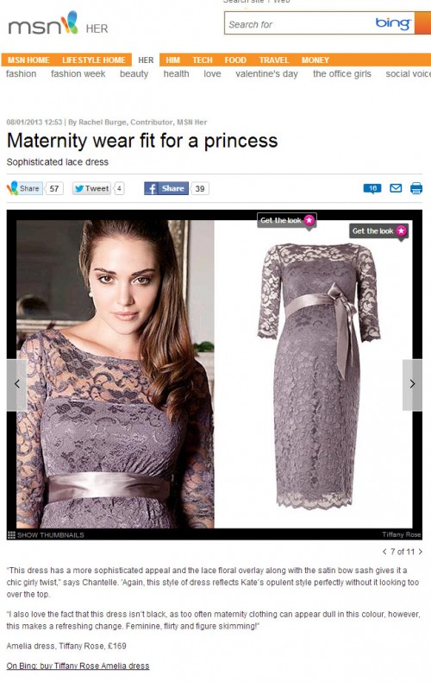The width and height of the screenshot is (431, 682).
Task: Click previous chevron beside '7 of 11'
Action: tap(384, 552)
